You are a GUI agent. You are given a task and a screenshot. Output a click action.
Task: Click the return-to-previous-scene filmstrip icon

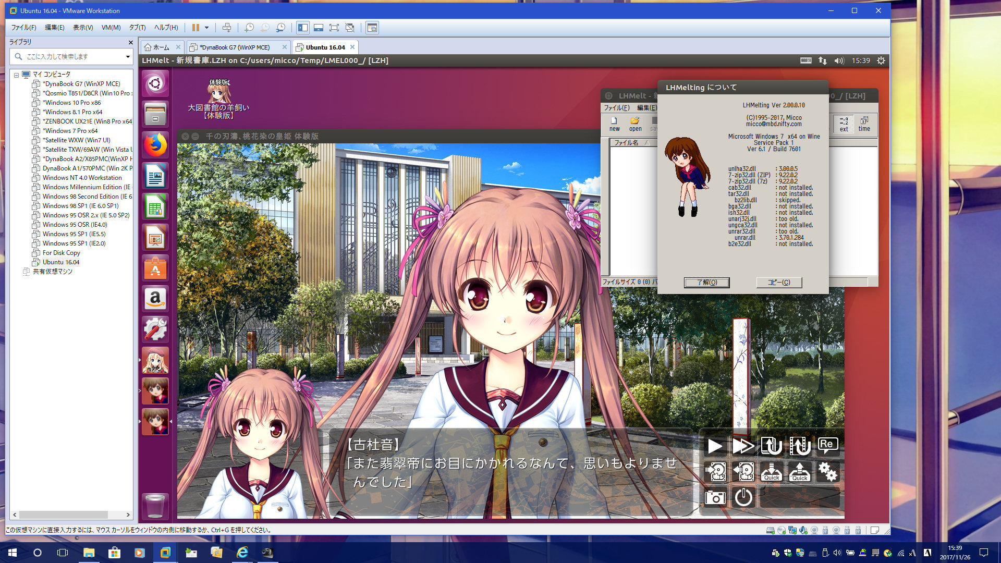point(799,446)
